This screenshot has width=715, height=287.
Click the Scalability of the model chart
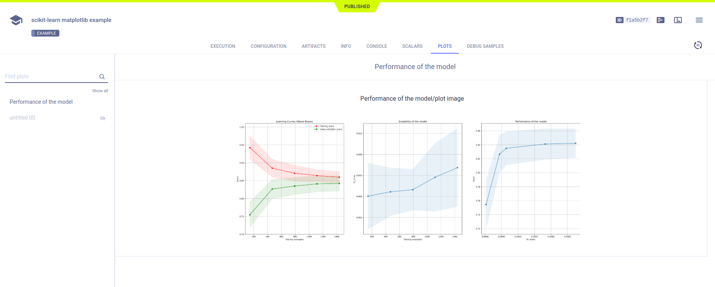[412, 179]
